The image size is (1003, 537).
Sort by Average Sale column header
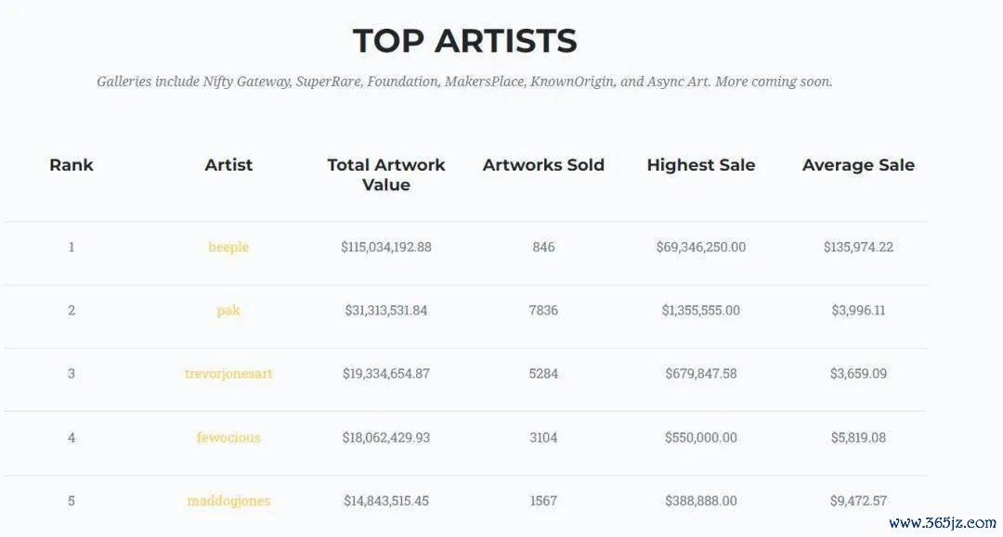pos(858,165)
